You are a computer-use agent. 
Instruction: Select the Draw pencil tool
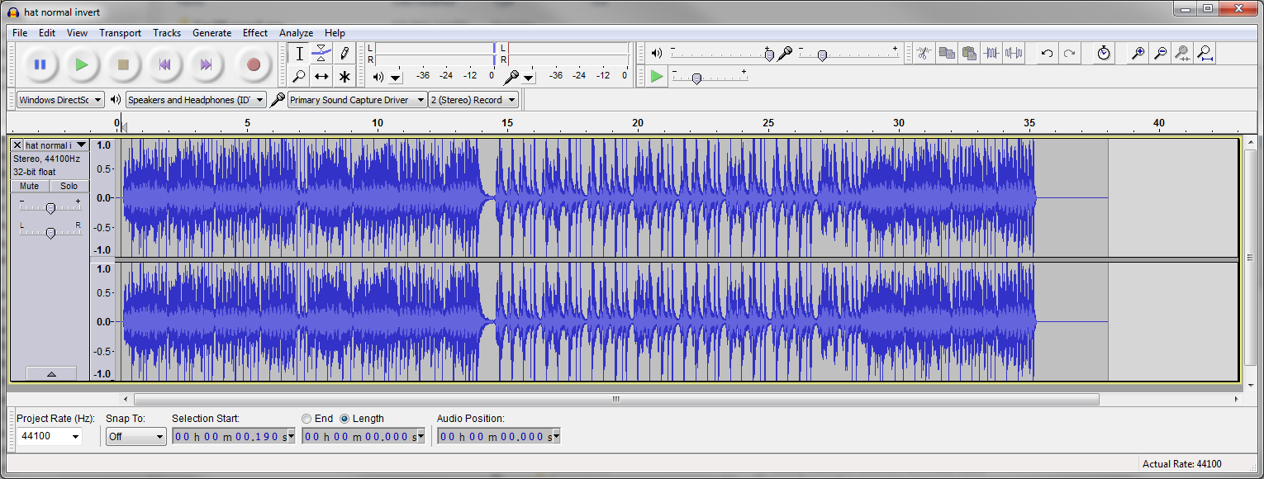pos(344,54)
